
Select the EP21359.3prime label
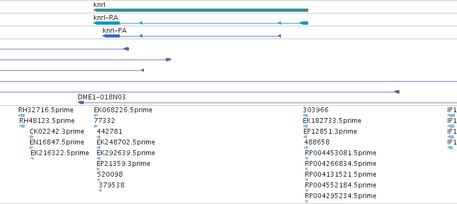point(124,164)
